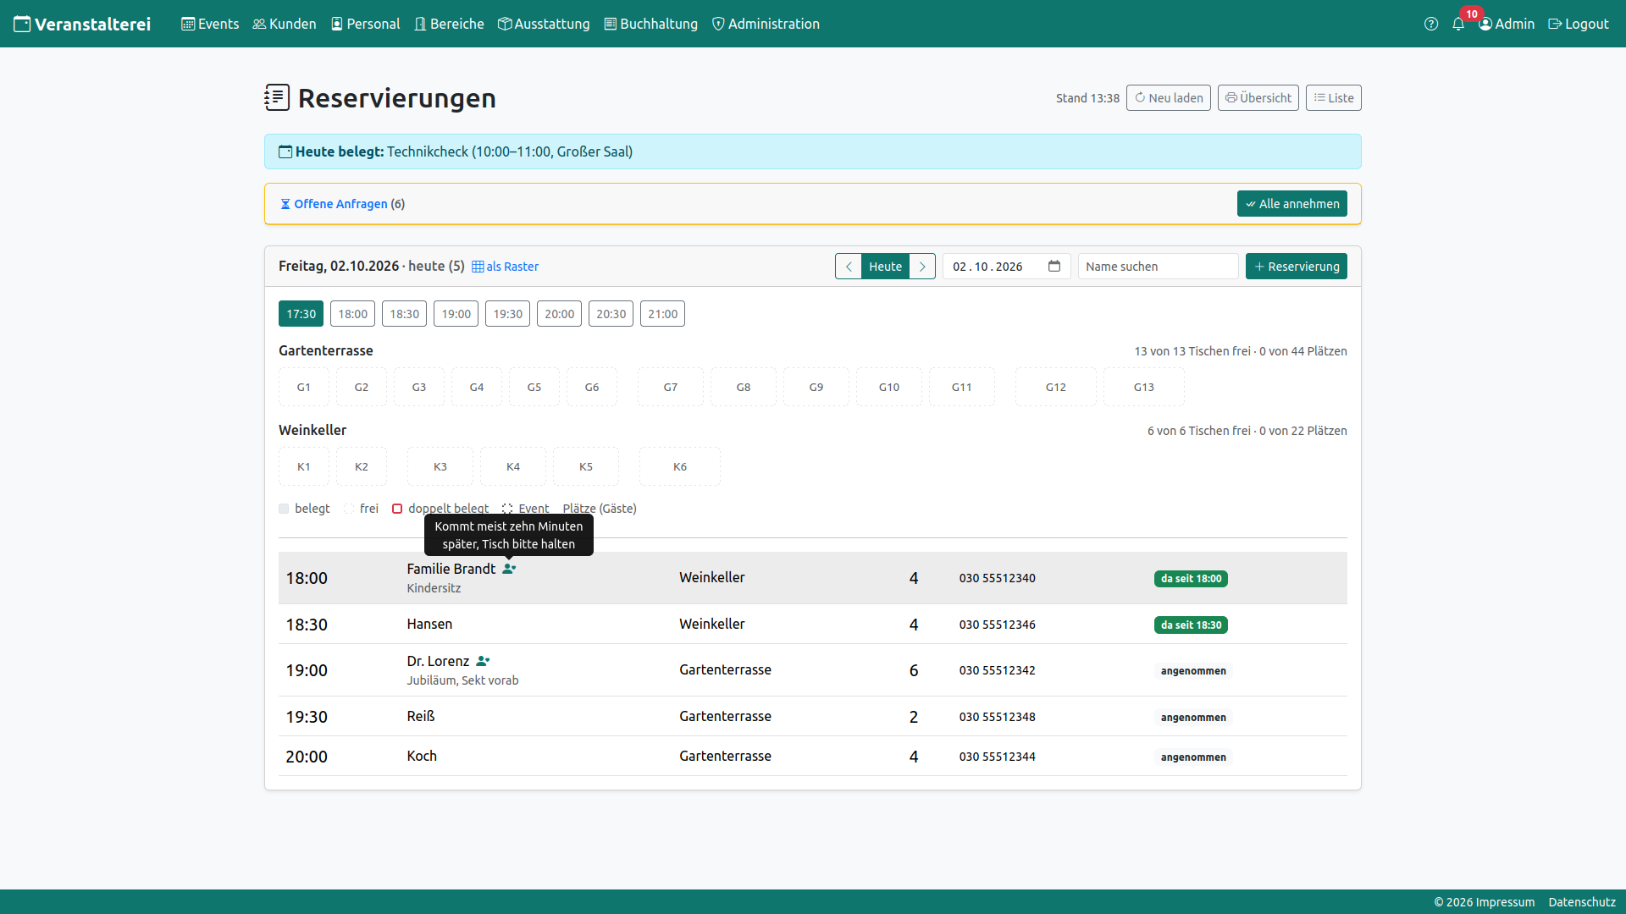
Task: Select the 20:30 time slot
Action: point(611,313)
